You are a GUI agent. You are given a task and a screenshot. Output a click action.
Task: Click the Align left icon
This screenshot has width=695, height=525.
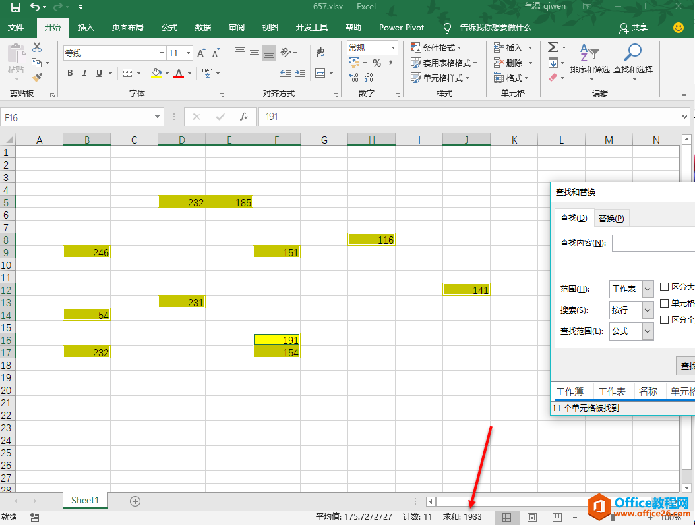click(240, 73)
